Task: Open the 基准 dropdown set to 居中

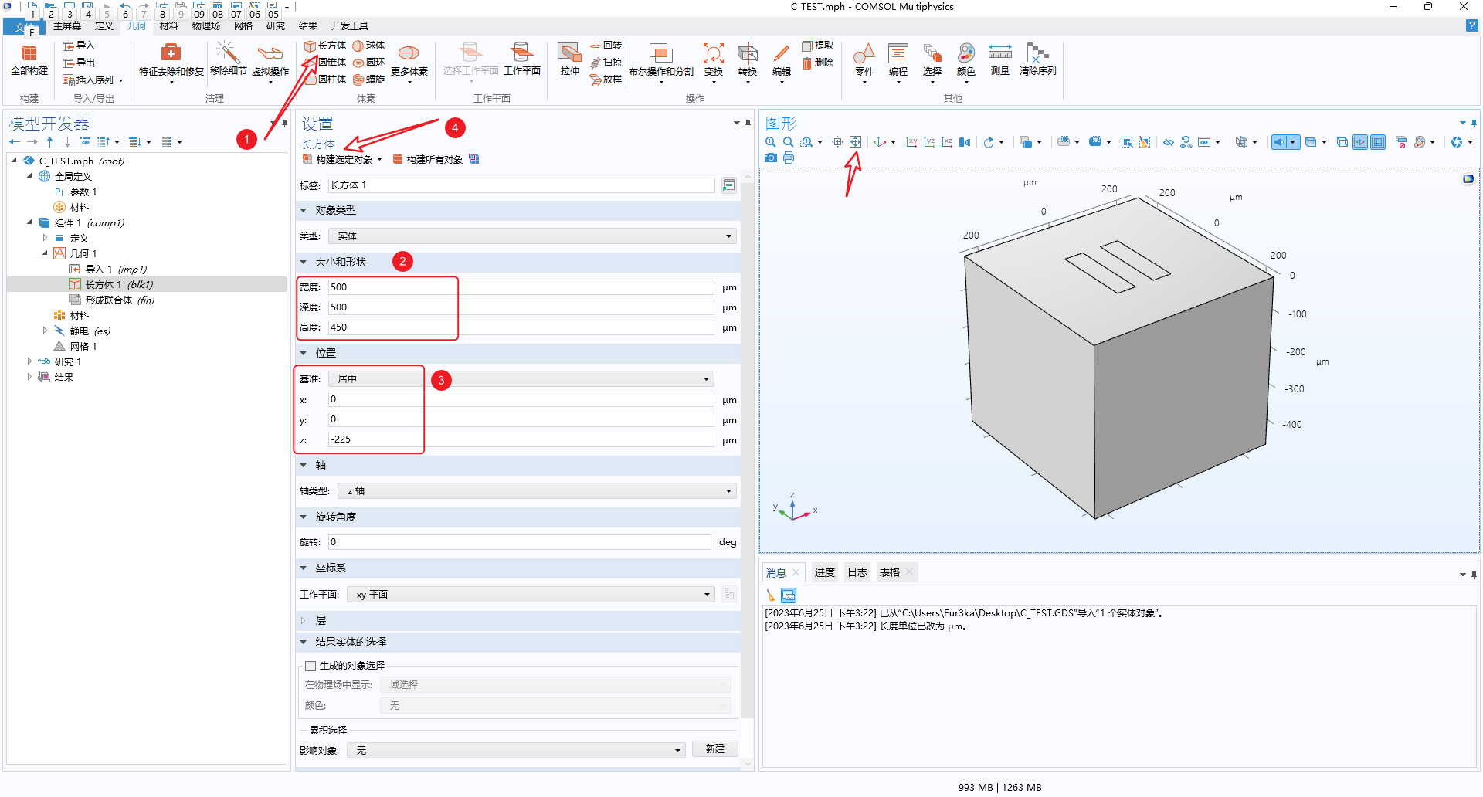Action: click(521, 379)
